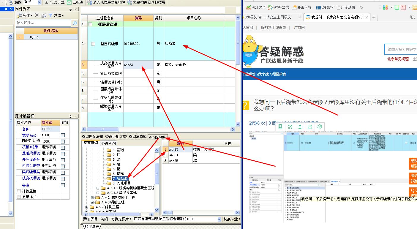This screenshot has width=417, height=229.
Task: Open 广东造价 bookmark
Action: (346, 7)
